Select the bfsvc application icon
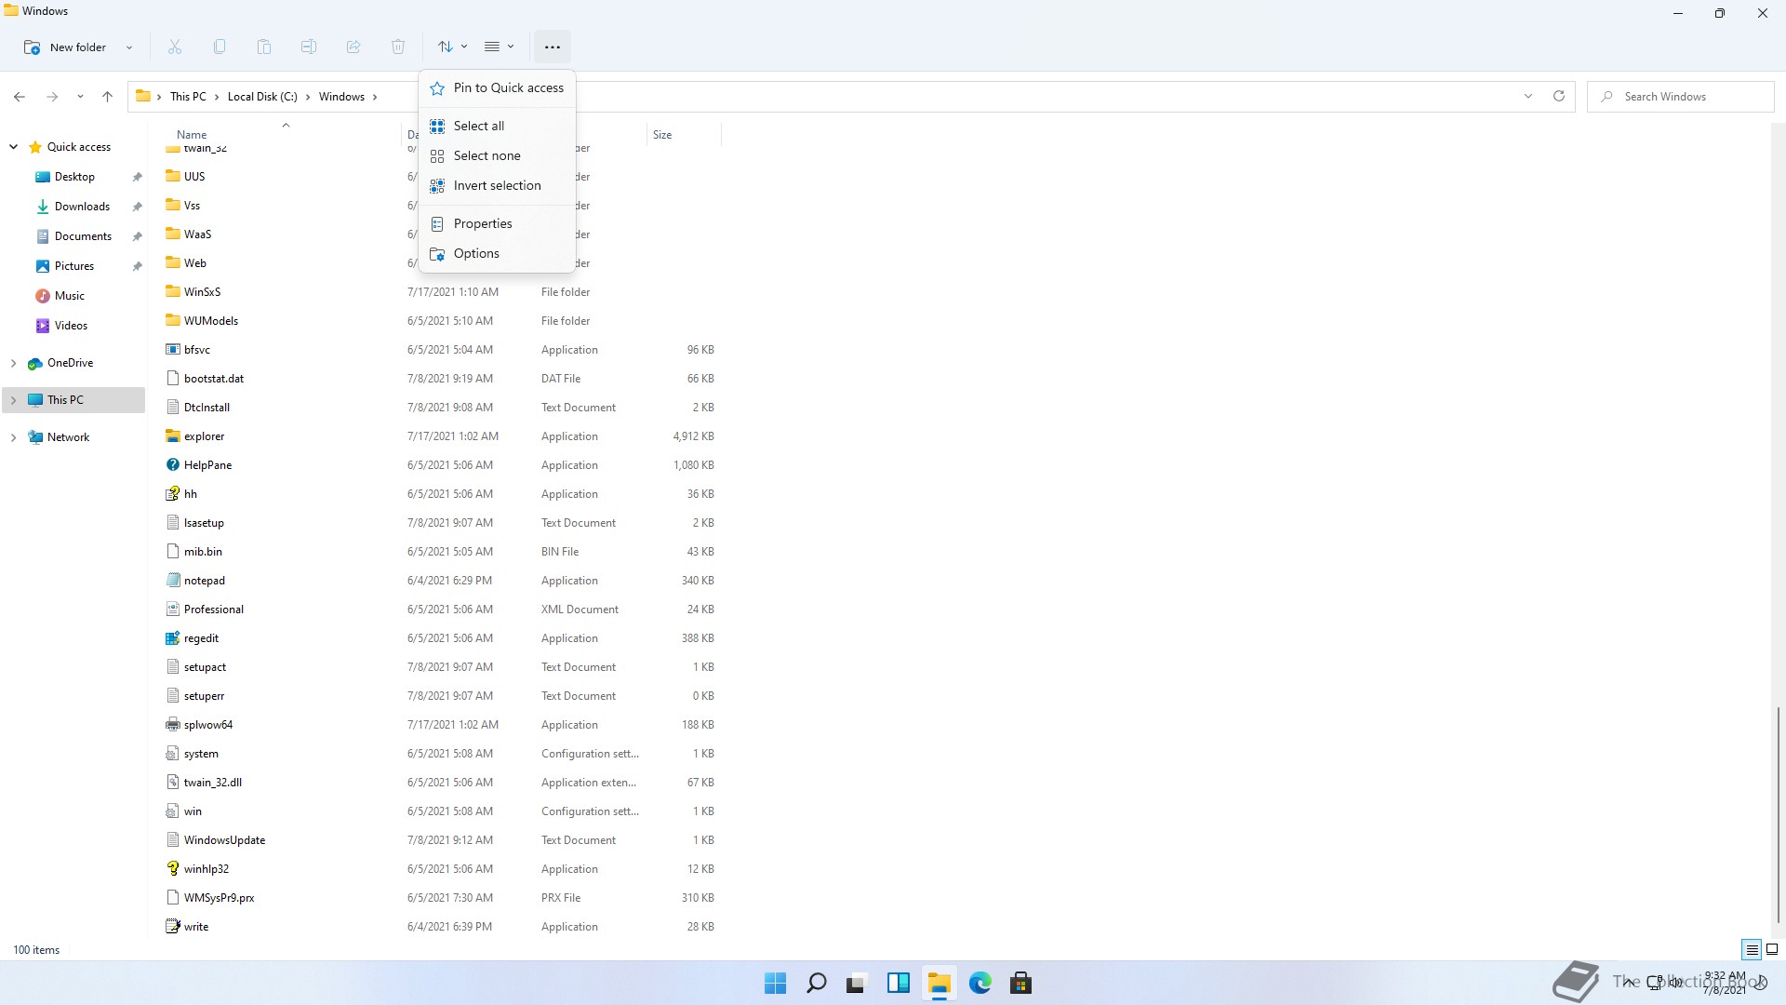 point(172,349)
